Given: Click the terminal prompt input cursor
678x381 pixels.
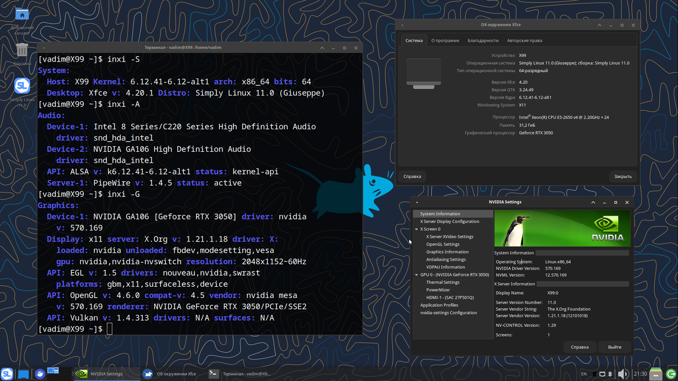Looking at the screenshot, I should (110, 329).
